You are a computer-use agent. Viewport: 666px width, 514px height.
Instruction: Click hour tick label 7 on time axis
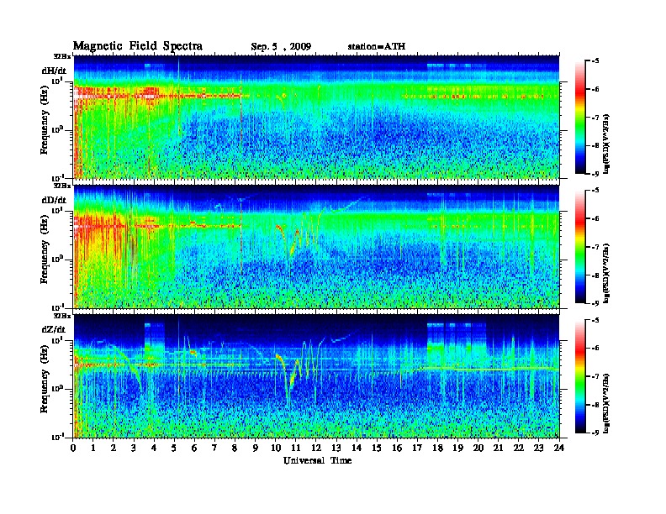point(215,448)
